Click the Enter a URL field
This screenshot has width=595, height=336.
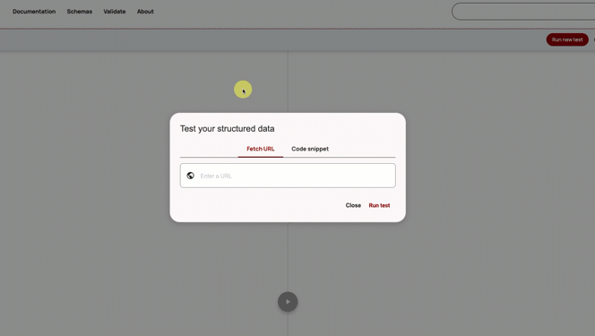click(288, 176)
